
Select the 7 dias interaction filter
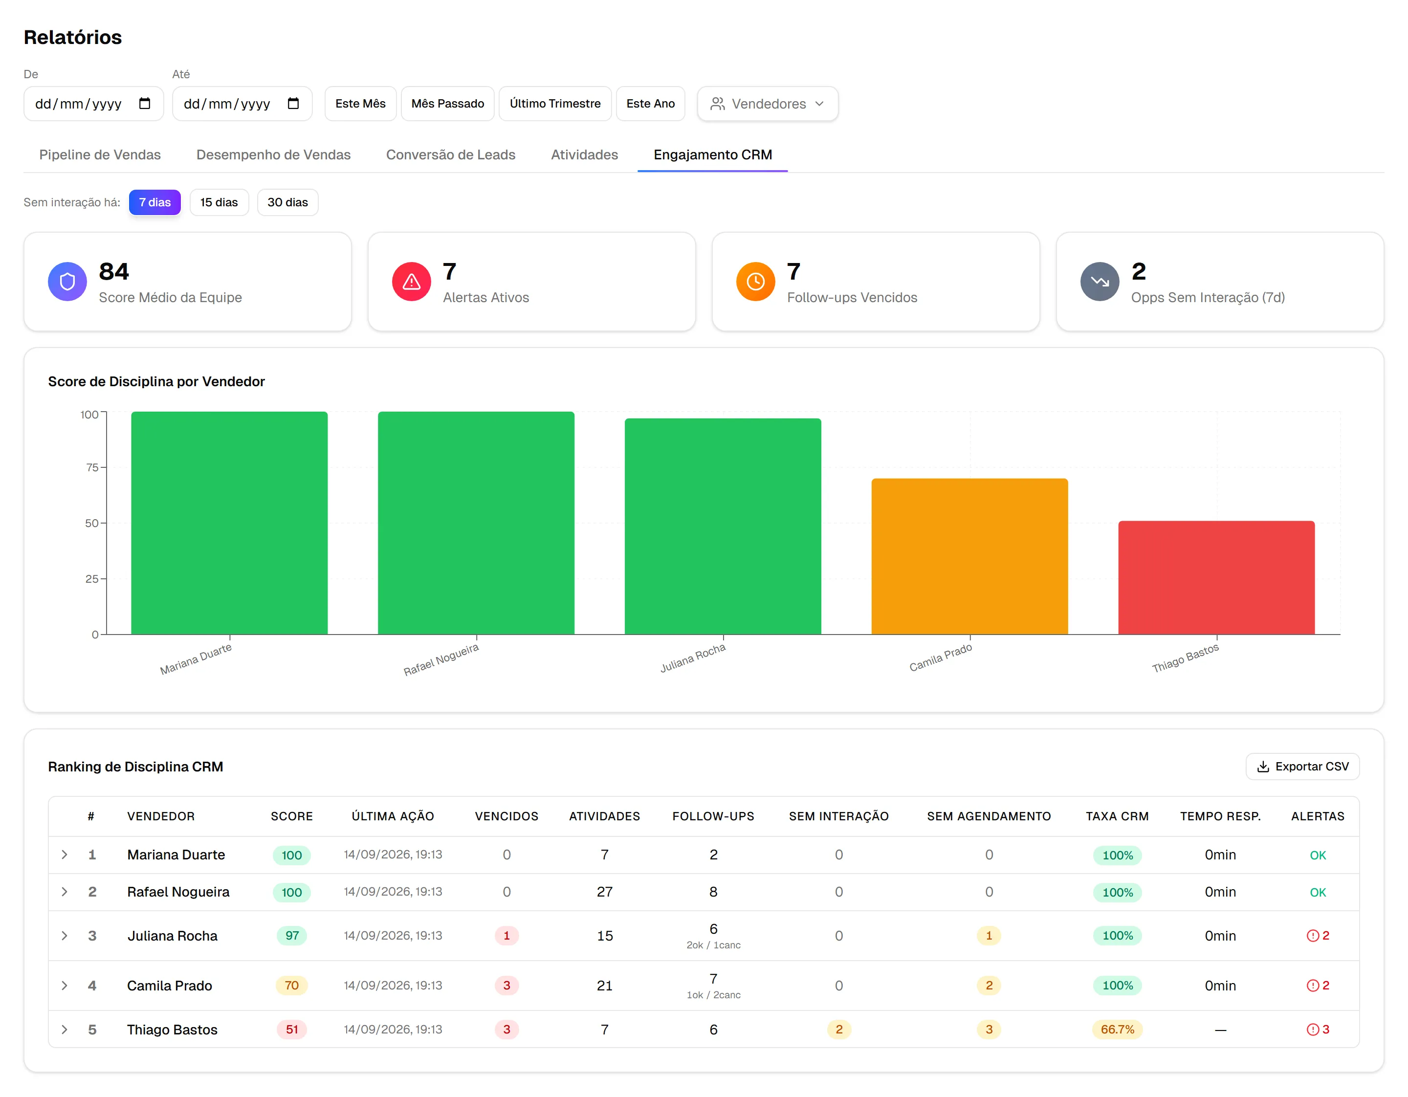click(x=154, y=202)
